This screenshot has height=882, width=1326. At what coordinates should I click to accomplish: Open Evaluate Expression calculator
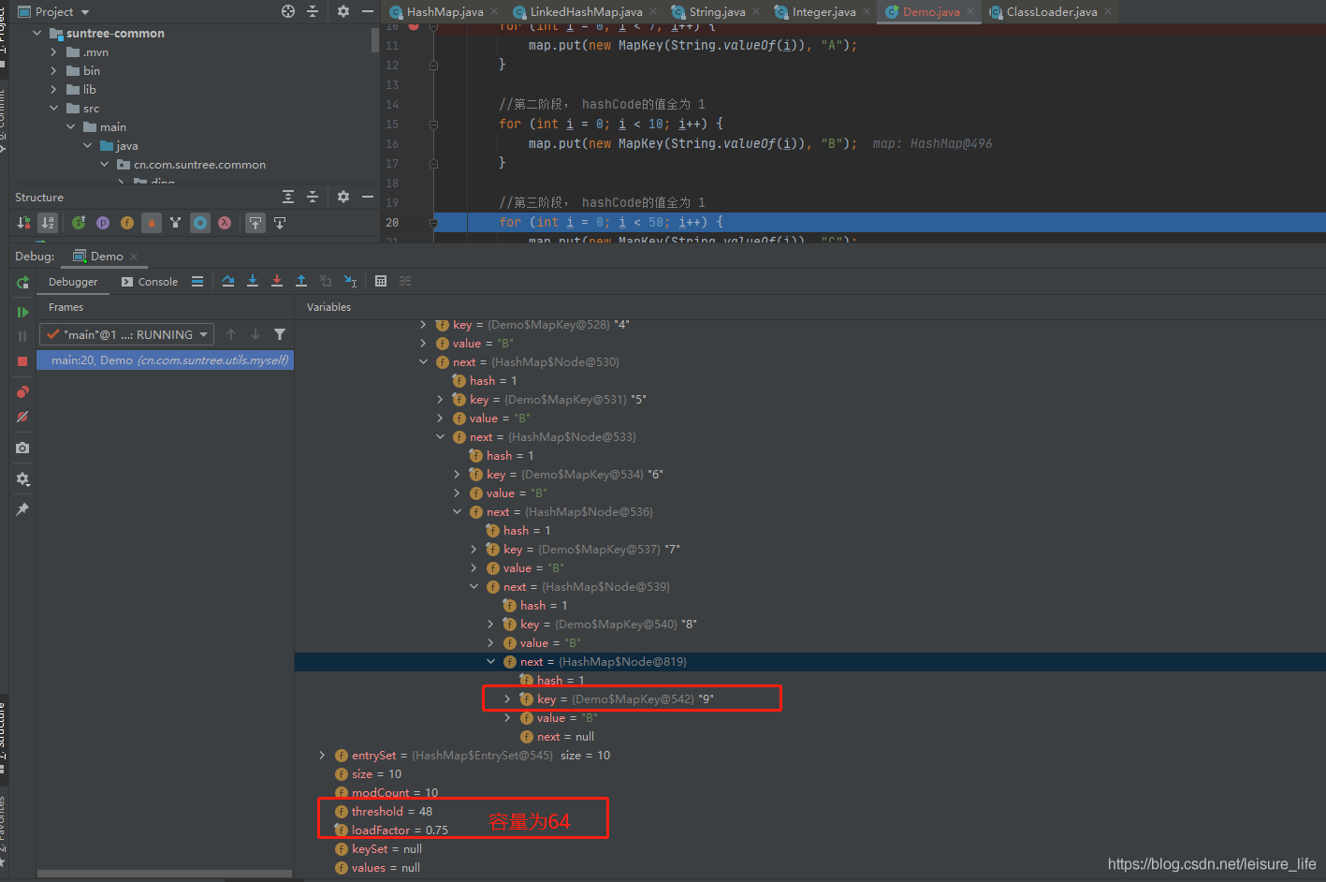[x=381, y=281]
